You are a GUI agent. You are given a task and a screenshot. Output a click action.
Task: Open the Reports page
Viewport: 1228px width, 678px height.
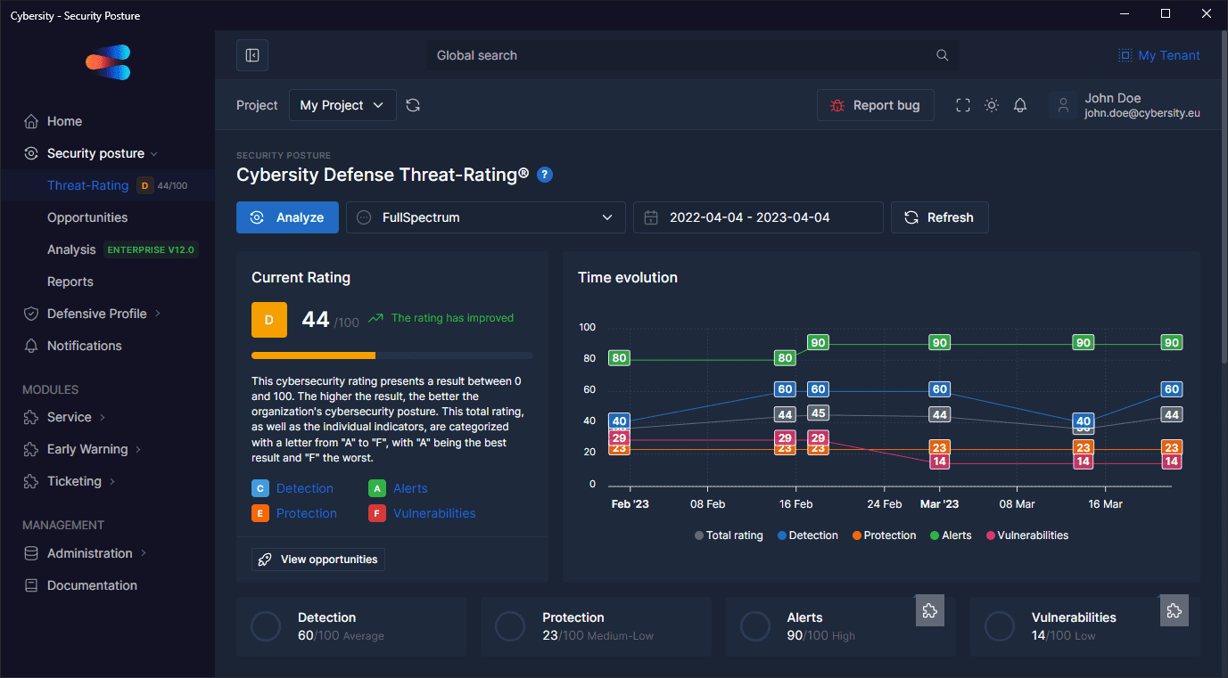click(70, 282)
